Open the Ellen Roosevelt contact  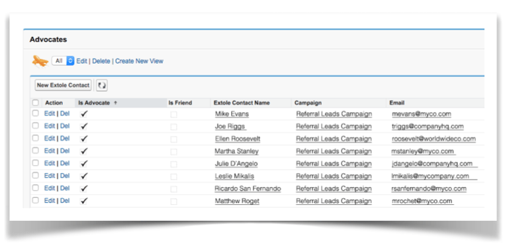238,139
